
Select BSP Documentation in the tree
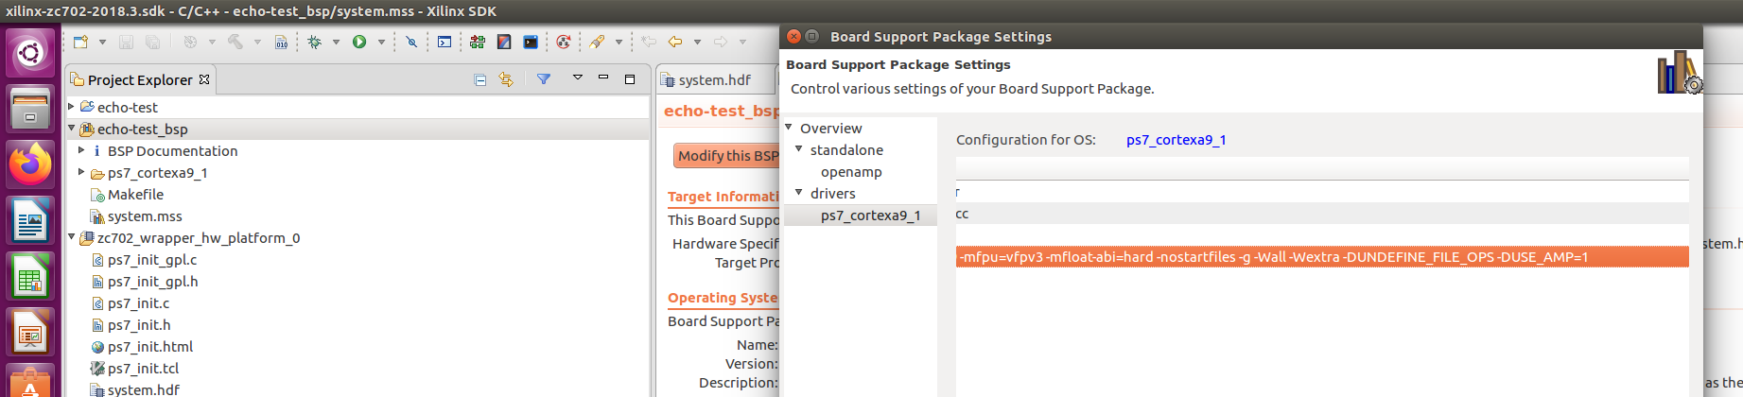172,151
